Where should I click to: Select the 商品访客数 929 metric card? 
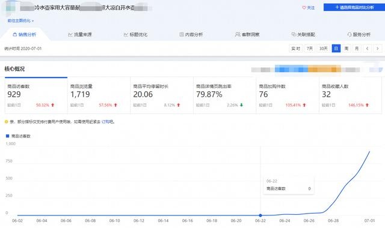pos(36,95)
